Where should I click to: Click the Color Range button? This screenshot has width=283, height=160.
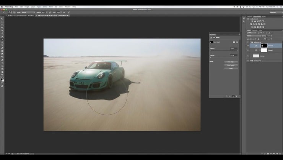point(231,65)
